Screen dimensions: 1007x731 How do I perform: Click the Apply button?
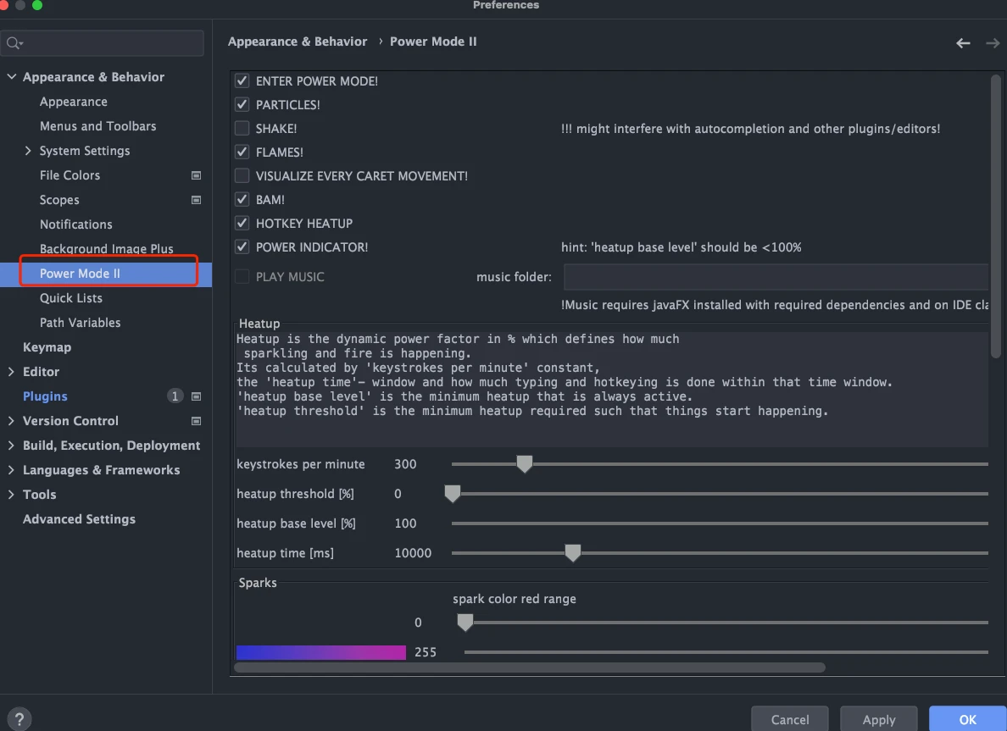click(x=878, y=719)
